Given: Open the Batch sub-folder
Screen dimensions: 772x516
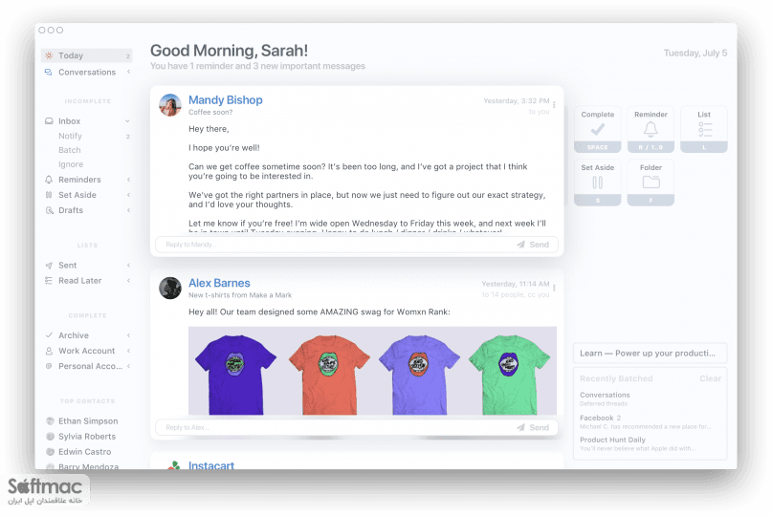Looking at the screenshot, I should pos(70,150).
